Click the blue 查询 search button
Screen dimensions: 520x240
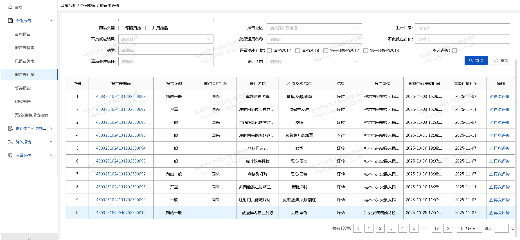(476, 60)
